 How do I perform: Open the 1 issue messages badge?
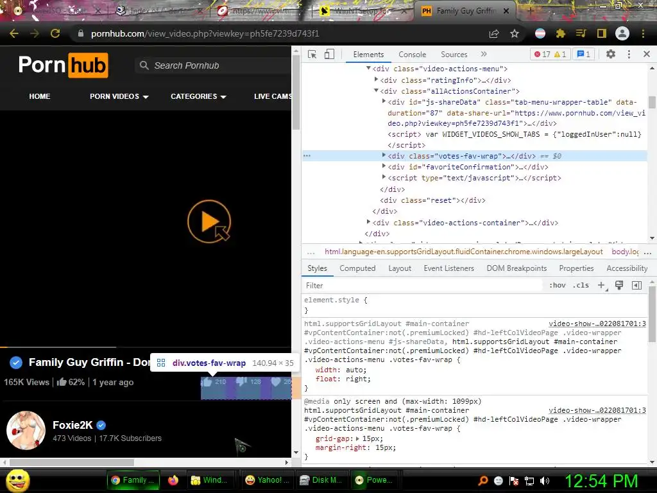583,54
